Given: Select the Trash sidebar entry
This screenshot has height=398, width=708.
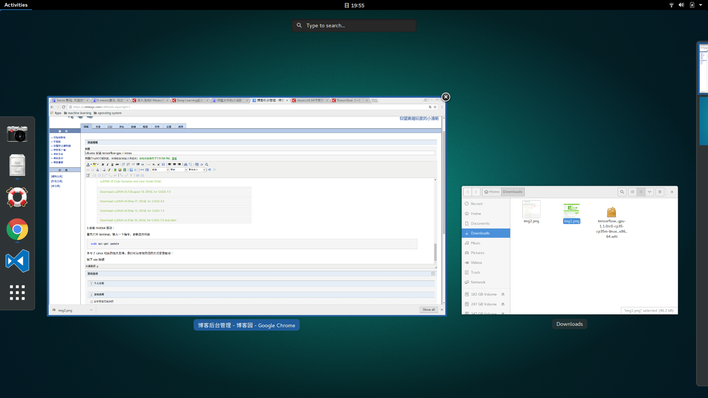Looking at the screenshot, I should tap(475, 272).
